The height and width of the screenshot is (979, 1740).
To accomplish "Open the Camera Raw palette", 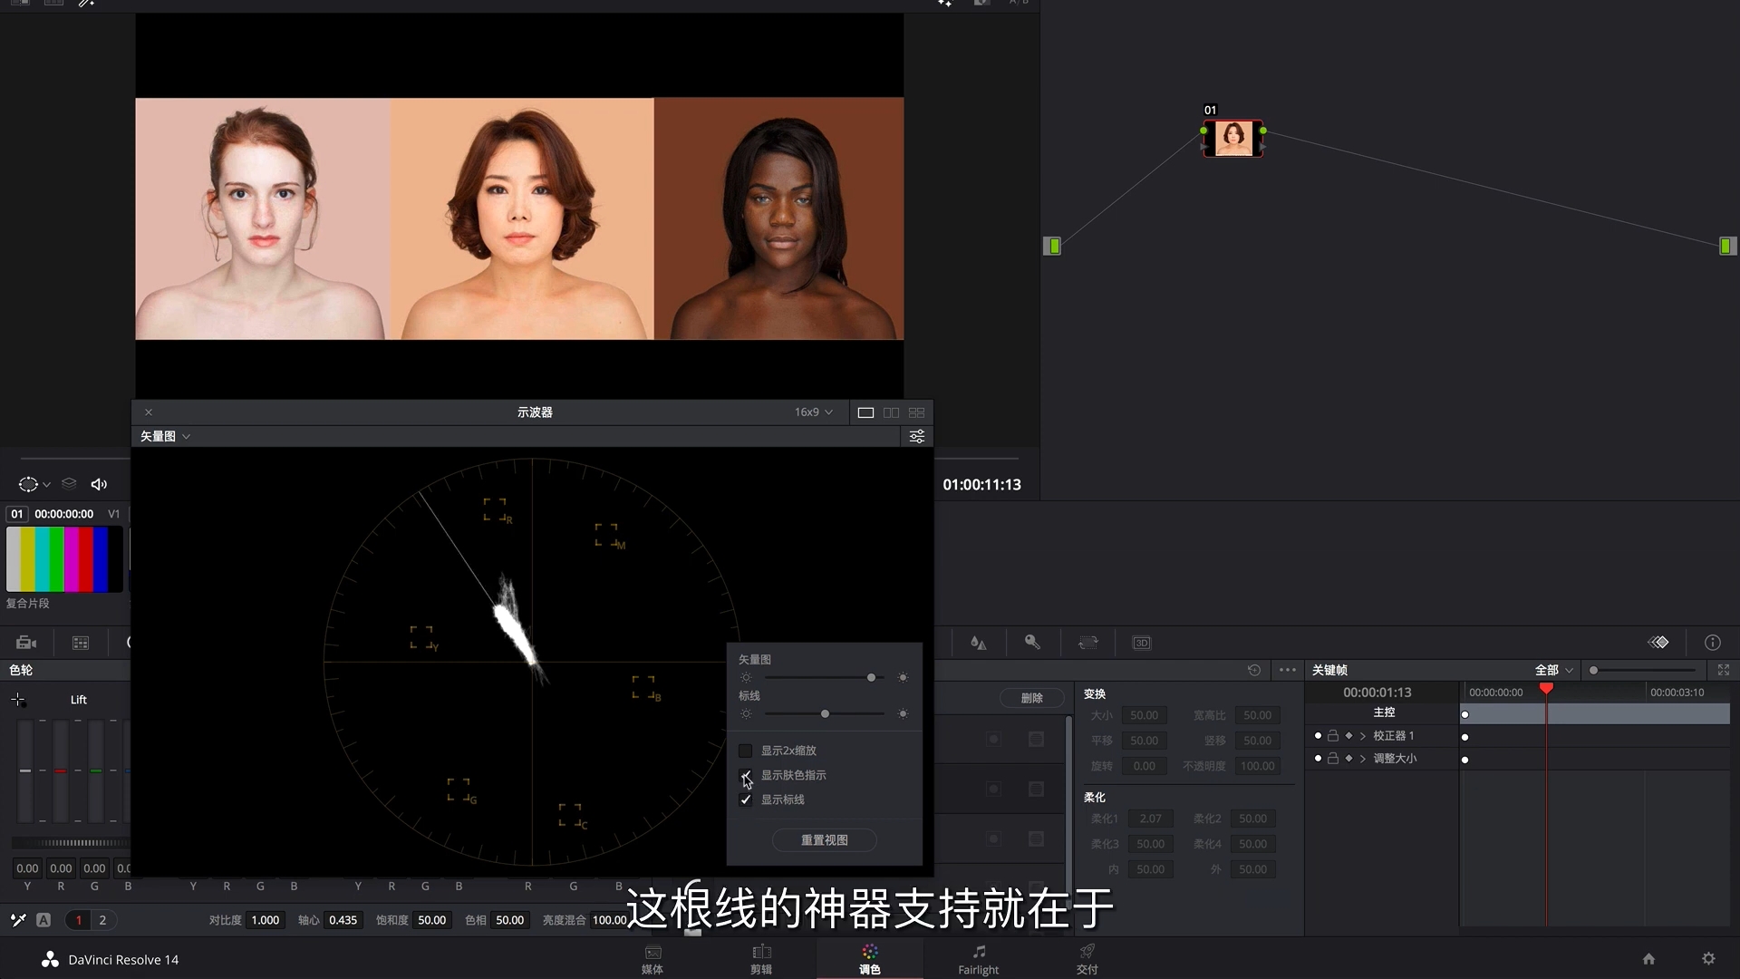I will pos(26,643).
